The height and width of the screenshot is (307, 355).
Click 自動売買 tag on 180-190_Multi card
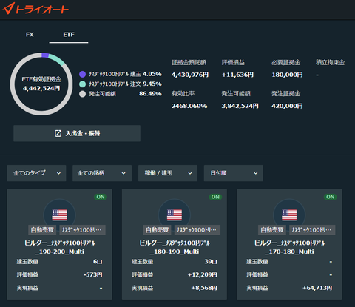tap(157, 230)
